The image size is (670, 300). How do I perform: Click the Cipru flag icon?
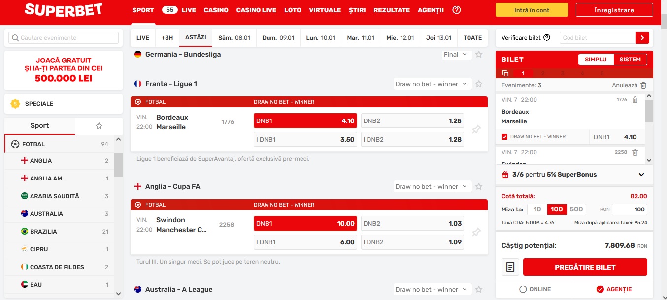25,249
